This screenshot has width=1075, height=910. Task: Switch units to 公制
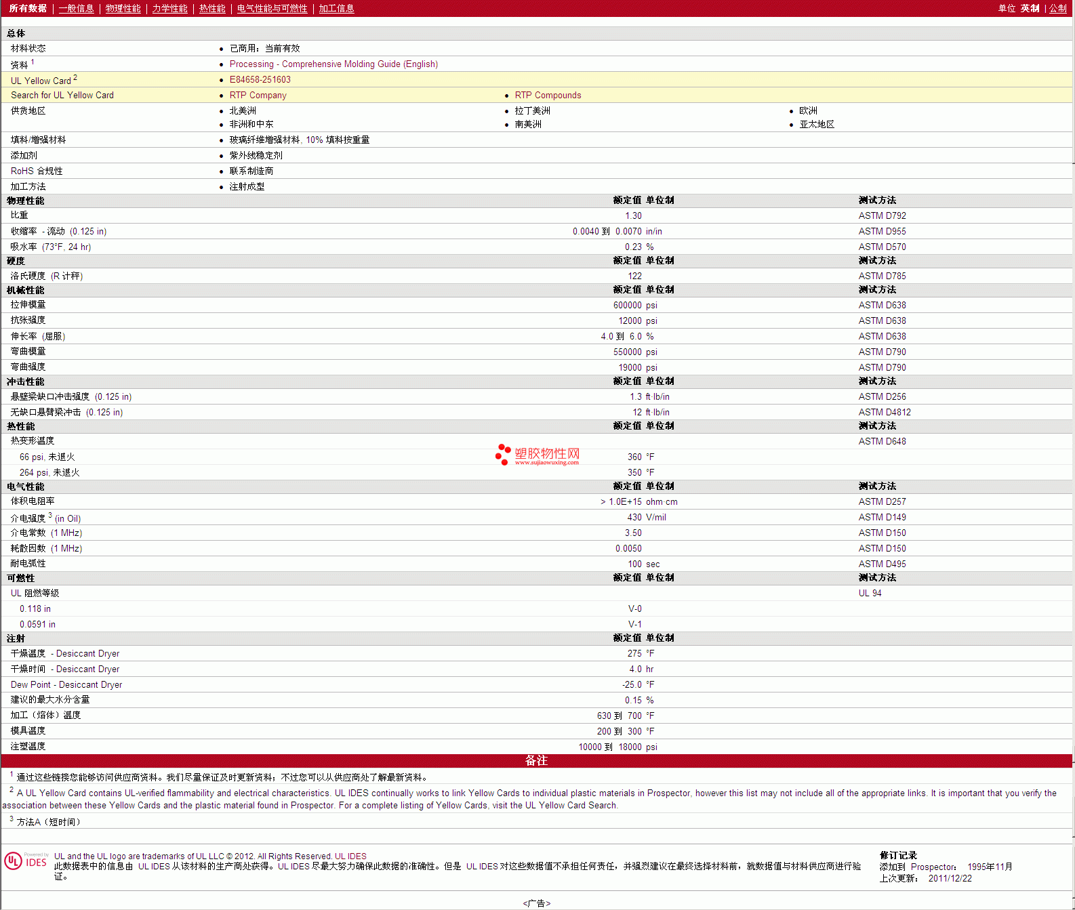pyautogui.click(x=1057, y=8)
